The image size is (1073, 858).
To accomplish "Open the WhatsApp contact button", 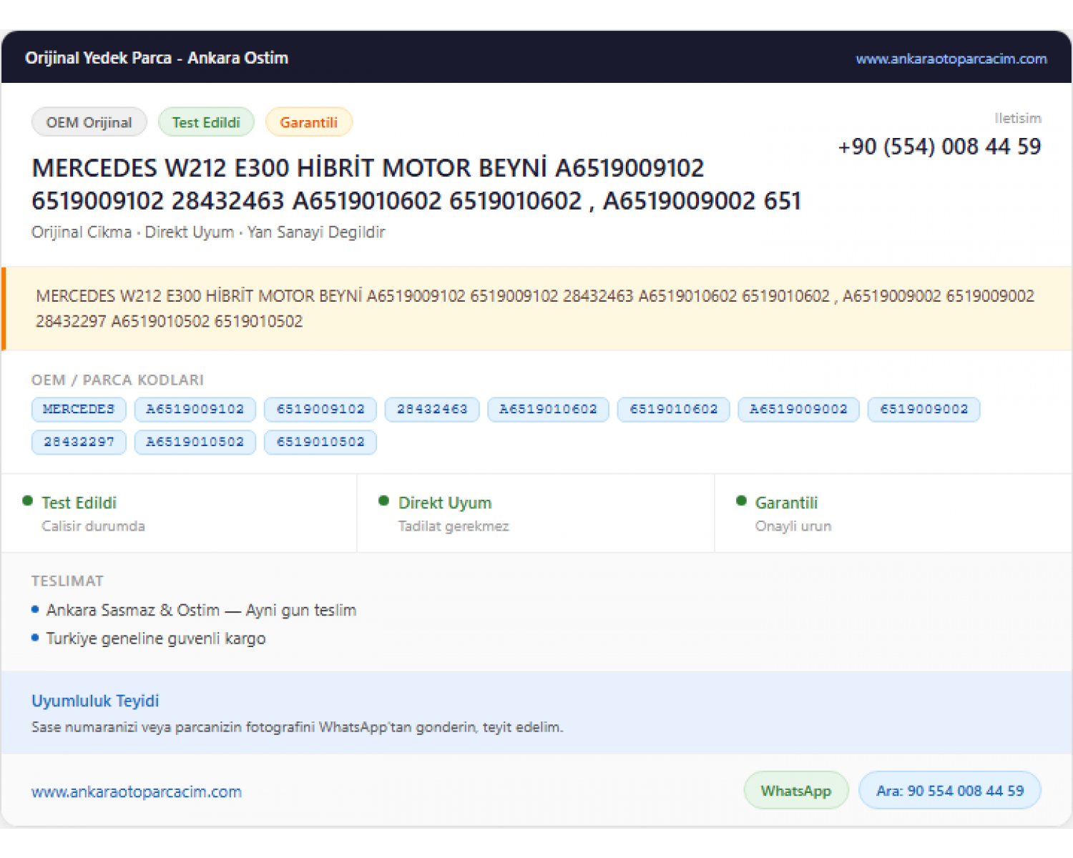I will 796,791.
